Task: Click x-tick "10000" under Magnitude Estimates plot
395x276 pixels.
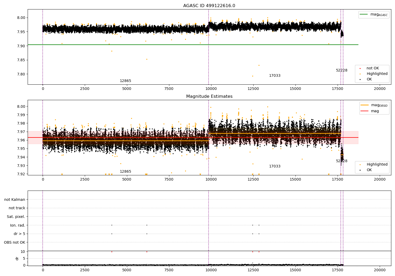Action: [211, 179]
